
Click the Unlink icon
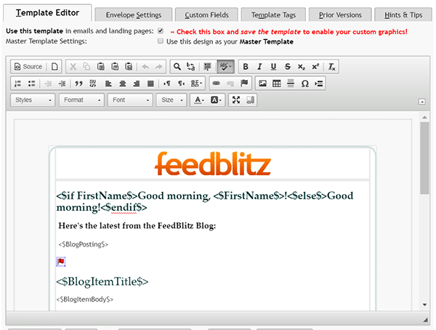pyautogui.click(x=230, y=84)
